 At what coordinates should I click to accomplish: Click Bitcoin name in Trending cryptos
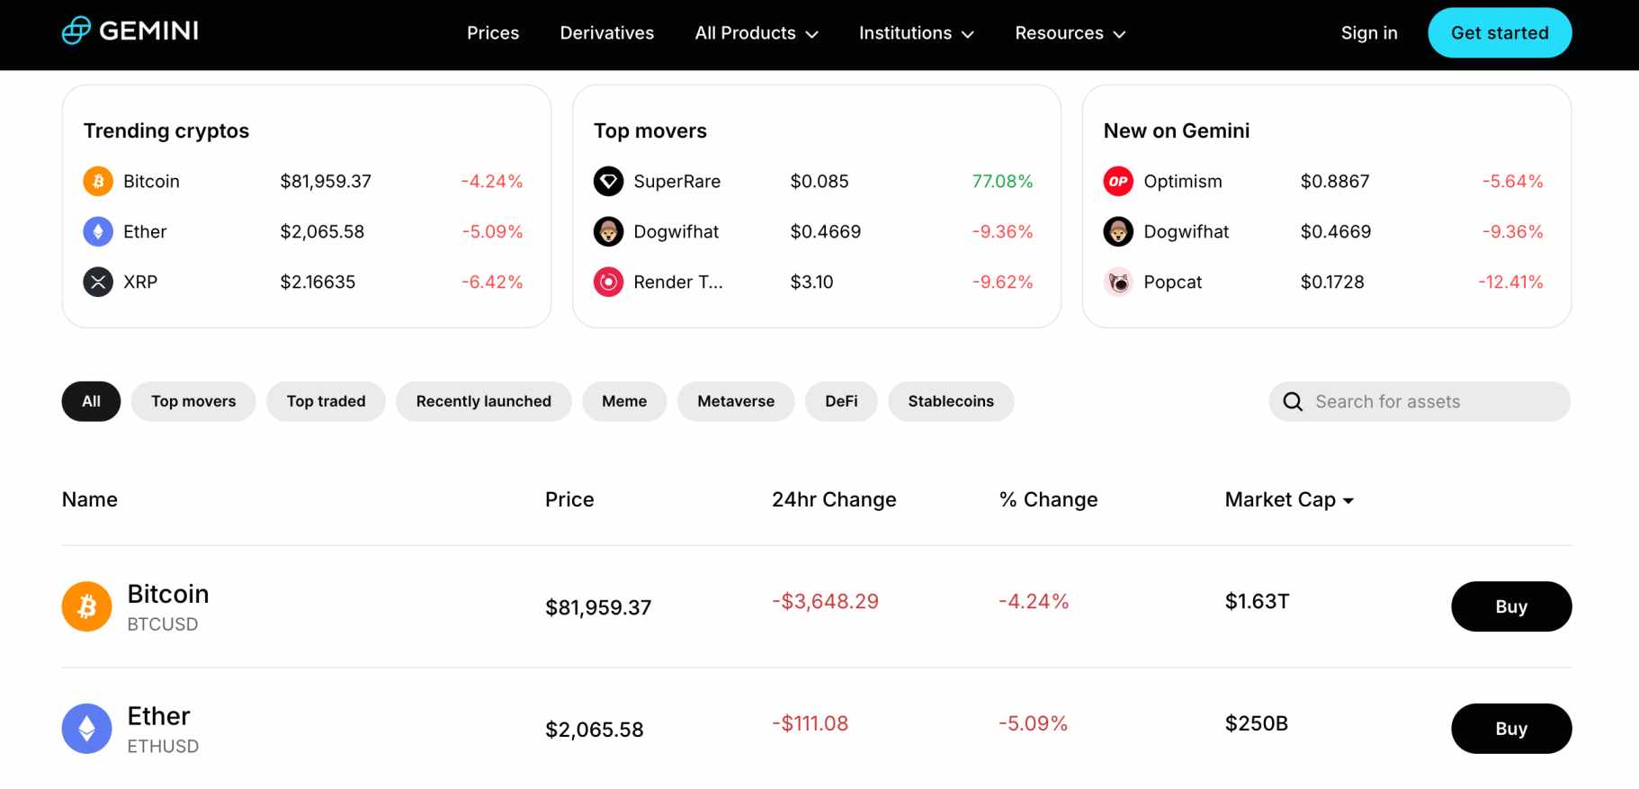(151, 182)
